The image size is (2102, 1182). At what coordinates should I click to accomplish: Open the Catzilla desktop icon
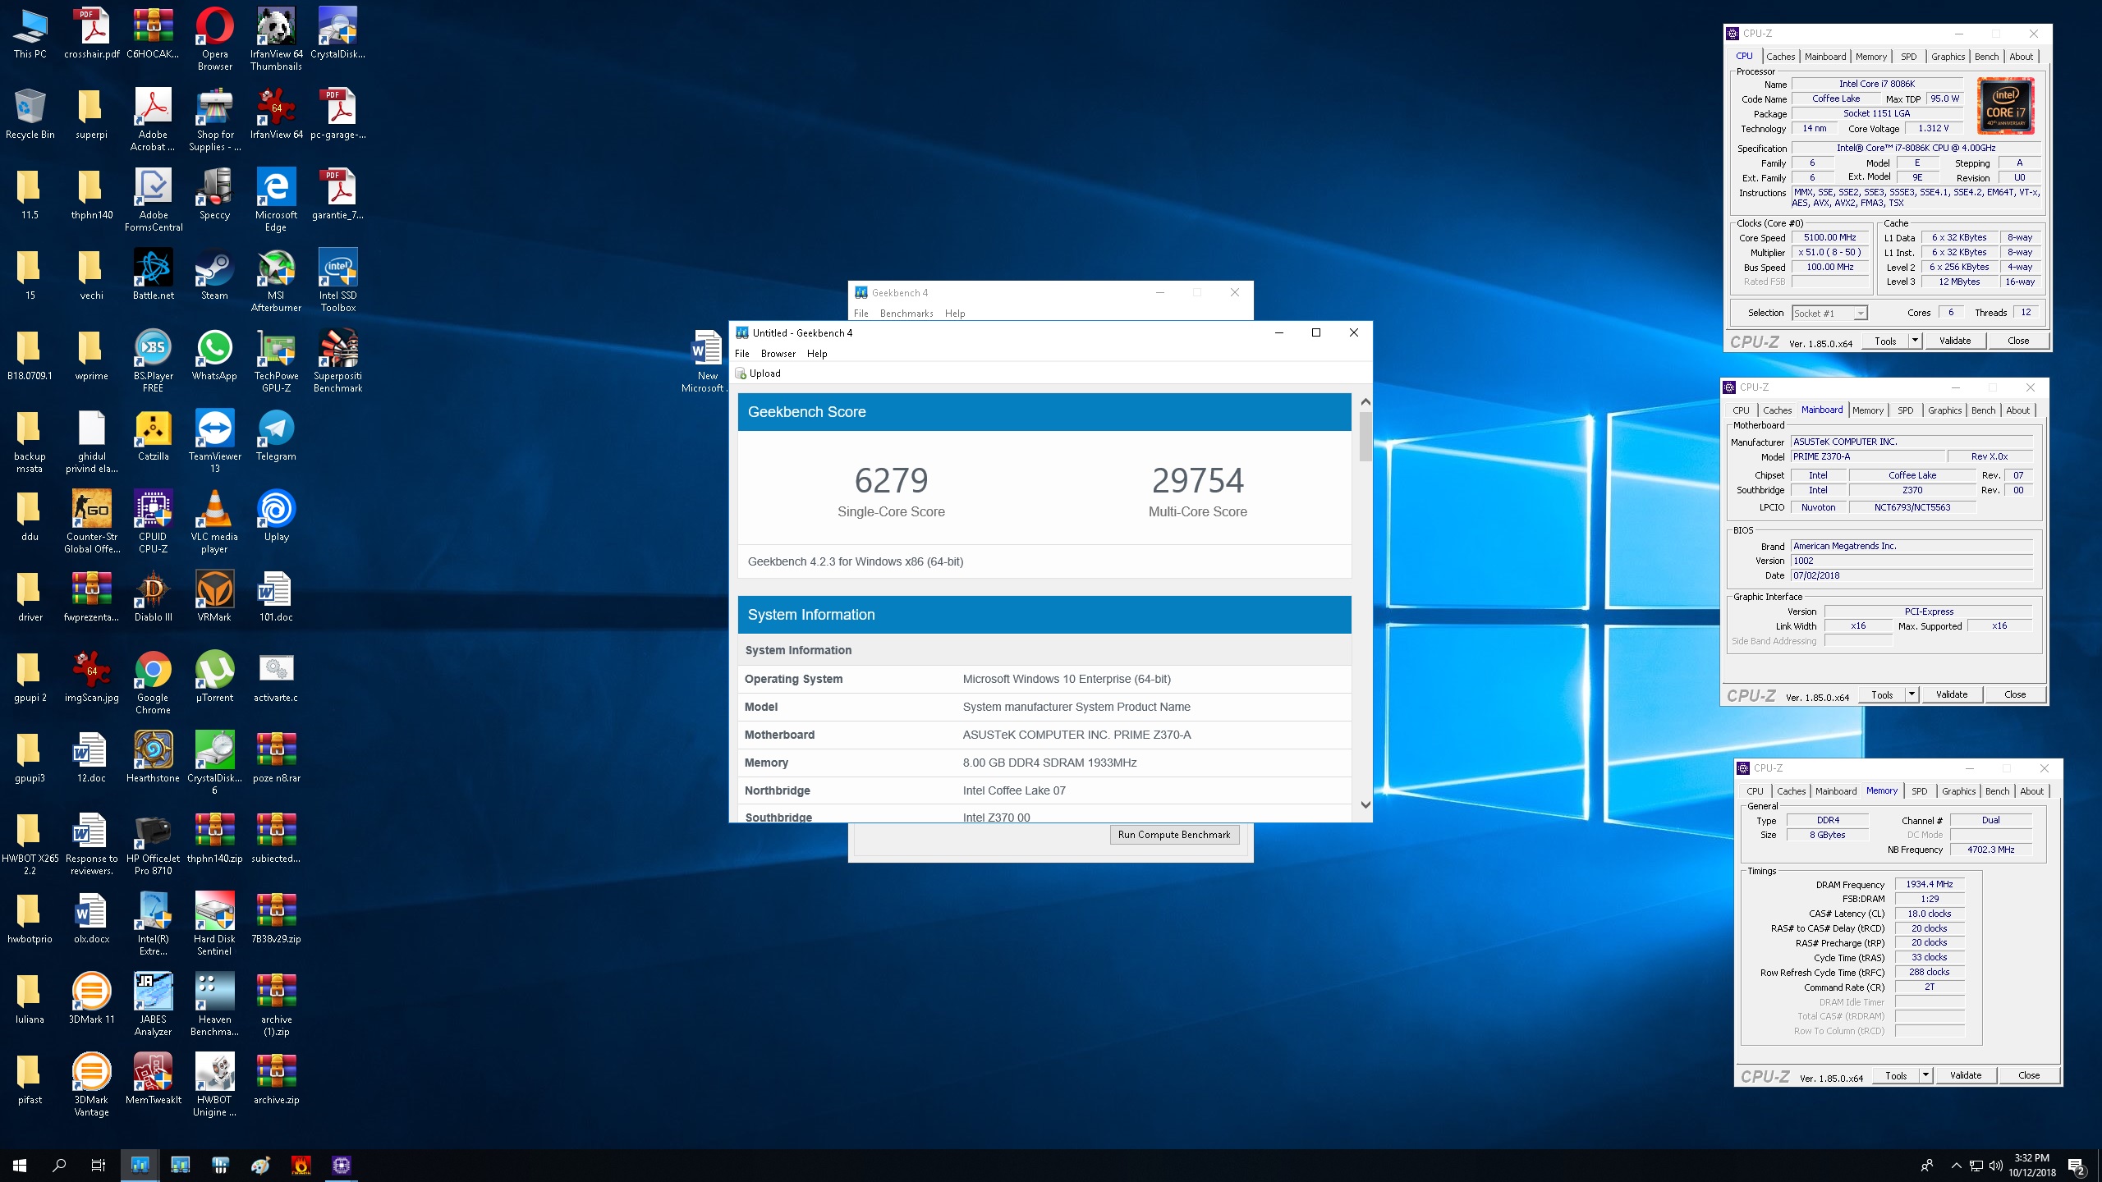(153, 435)
